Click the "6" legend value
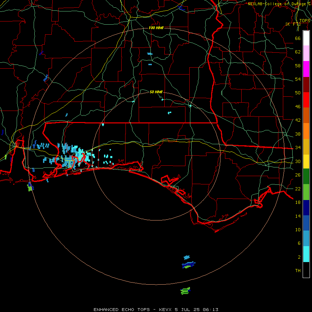The width and height of the screenshot is (312, 312). (299, 243)
